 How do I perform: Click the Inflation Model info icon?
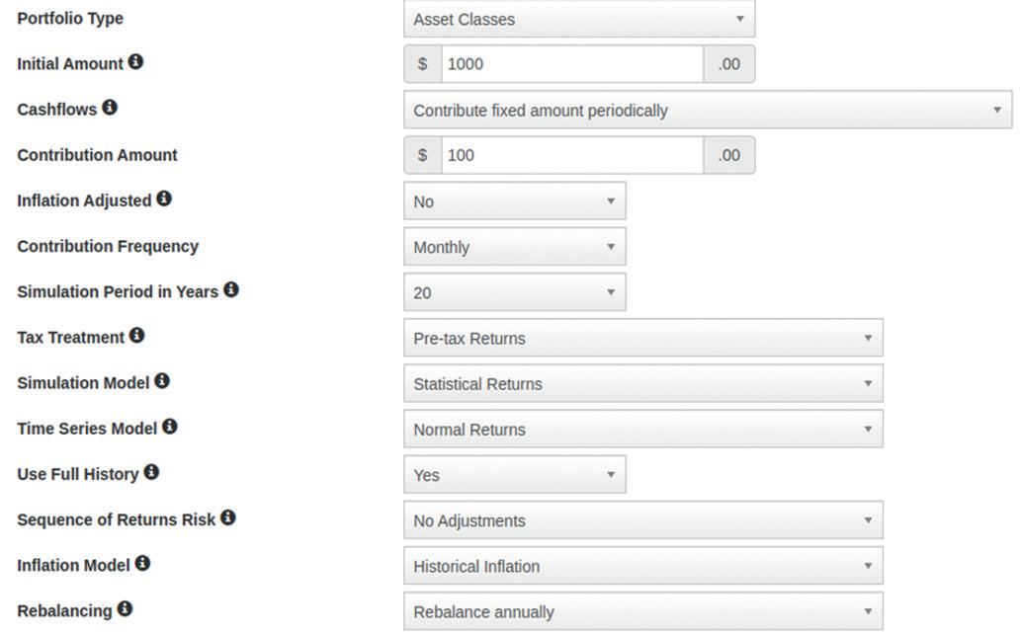coord(142,563)
